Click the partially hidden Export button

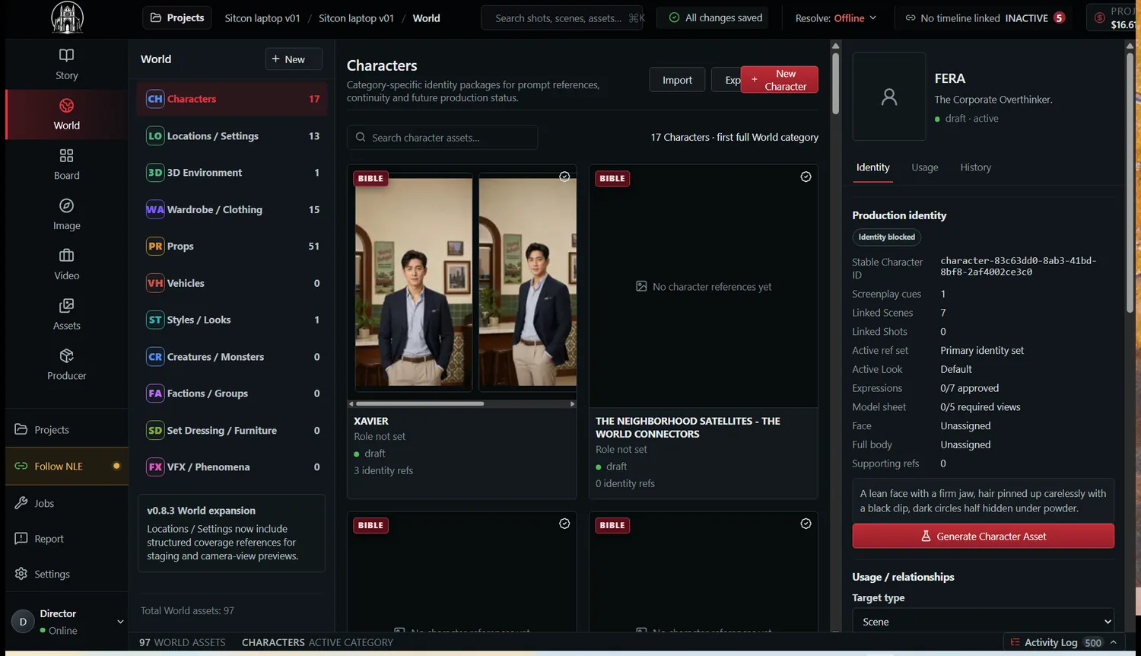click(x=726, y=80)
